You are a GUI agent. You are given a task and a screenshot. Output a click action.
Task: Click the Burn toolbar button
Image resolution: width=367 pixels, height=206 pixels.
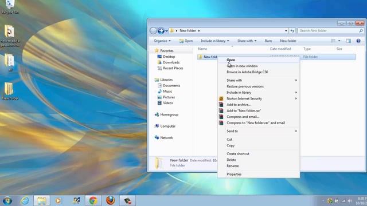click(x=268, y=41)
